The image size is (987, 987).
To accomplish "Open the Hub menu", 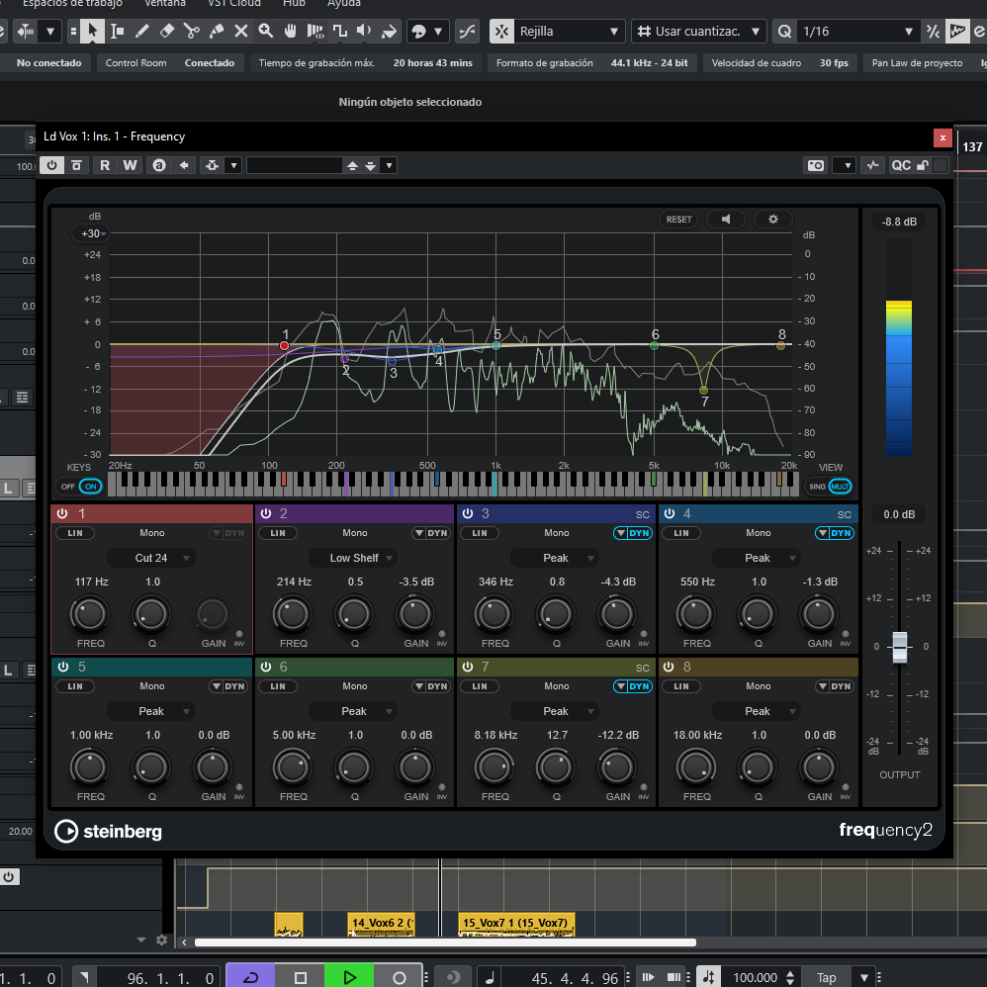I will [x=294, y=4].
